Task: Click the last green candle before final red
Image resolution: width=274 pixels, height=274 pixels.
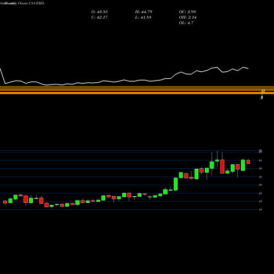Action: click(x=243, y=165)
